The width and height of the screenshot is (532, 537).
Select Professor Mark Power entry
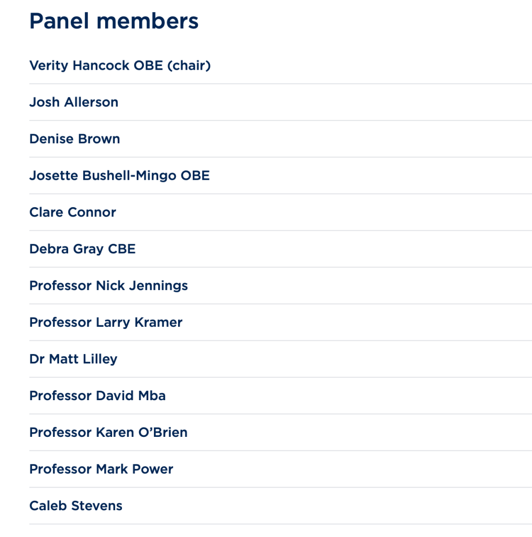101,469
